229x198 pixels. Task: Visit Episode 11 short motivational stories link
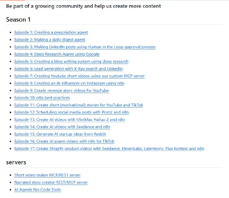pos(78,105)
